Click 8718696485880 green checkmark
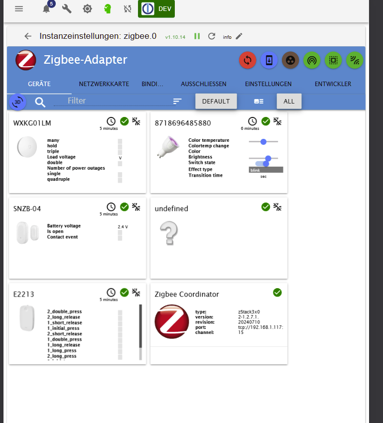Image resolution: width=383 pixels, height=423 pixels. pos(266,121)
